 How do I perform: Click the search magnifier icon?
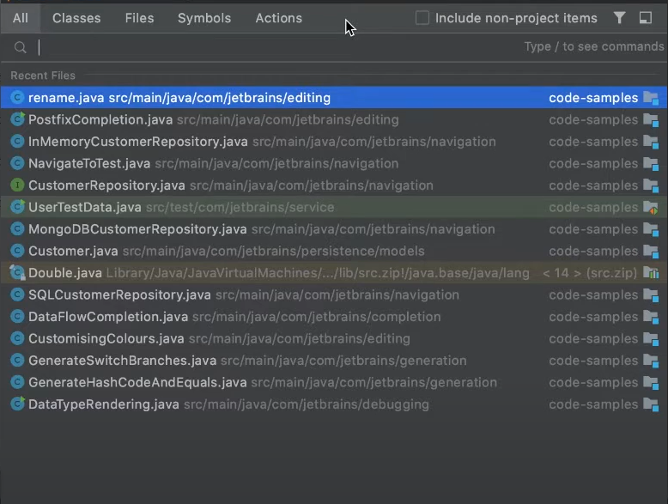coord(21,48)
